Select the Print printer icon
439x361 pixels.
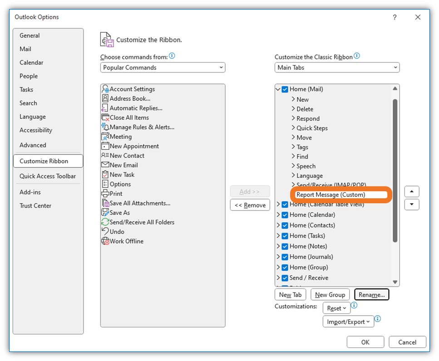[105, 193]
